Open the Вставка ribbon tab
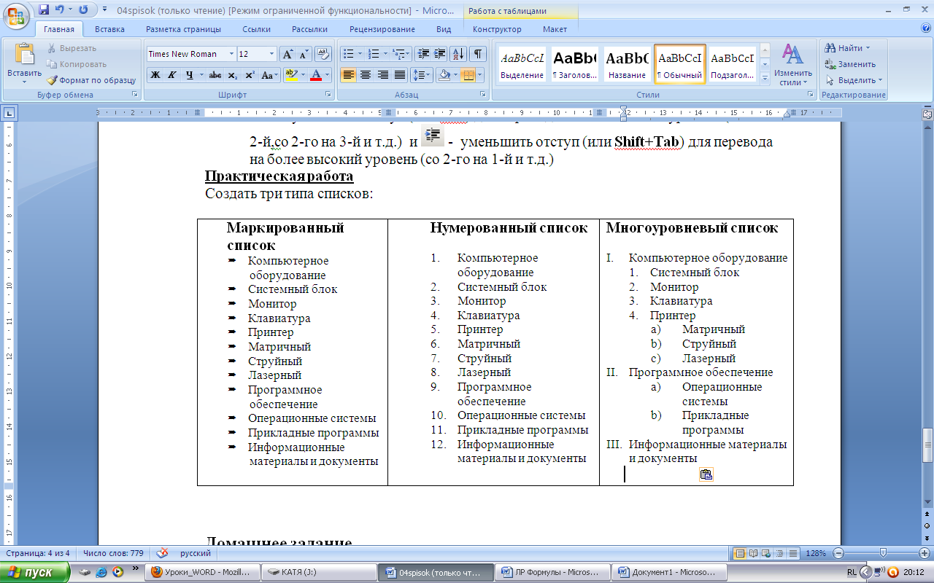Screen dimensions: 934x583 [109, 29]
